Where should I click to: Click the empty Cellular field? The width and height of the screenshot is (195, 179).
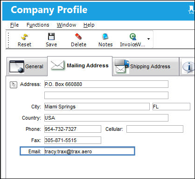[x=155, y=129]
